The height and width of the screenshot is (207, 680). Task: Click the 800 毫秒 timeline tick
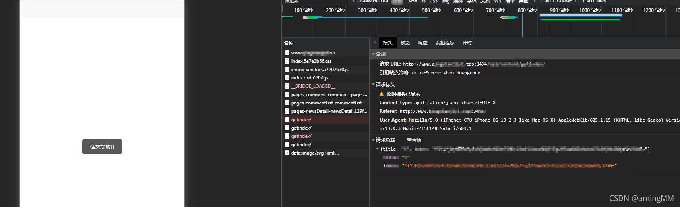click(x=527, y=10)
